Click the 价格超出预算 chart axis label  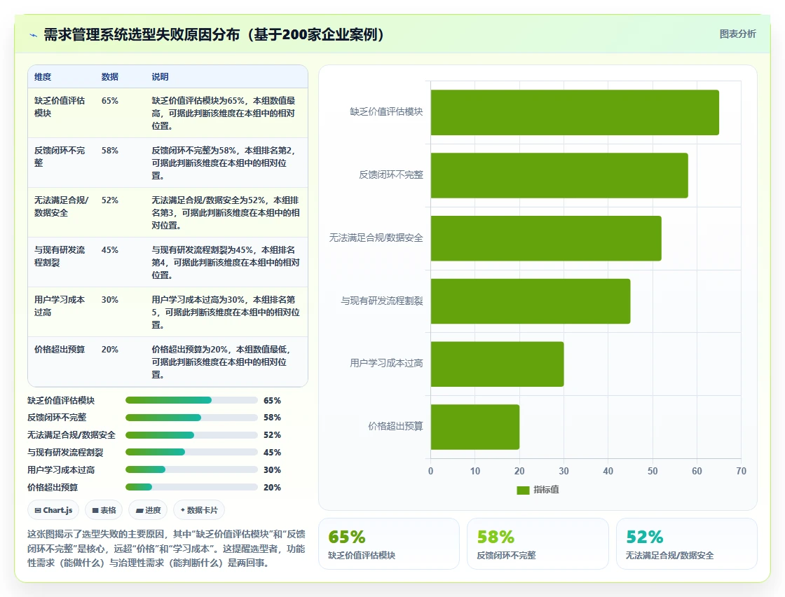tap(395, 426)
